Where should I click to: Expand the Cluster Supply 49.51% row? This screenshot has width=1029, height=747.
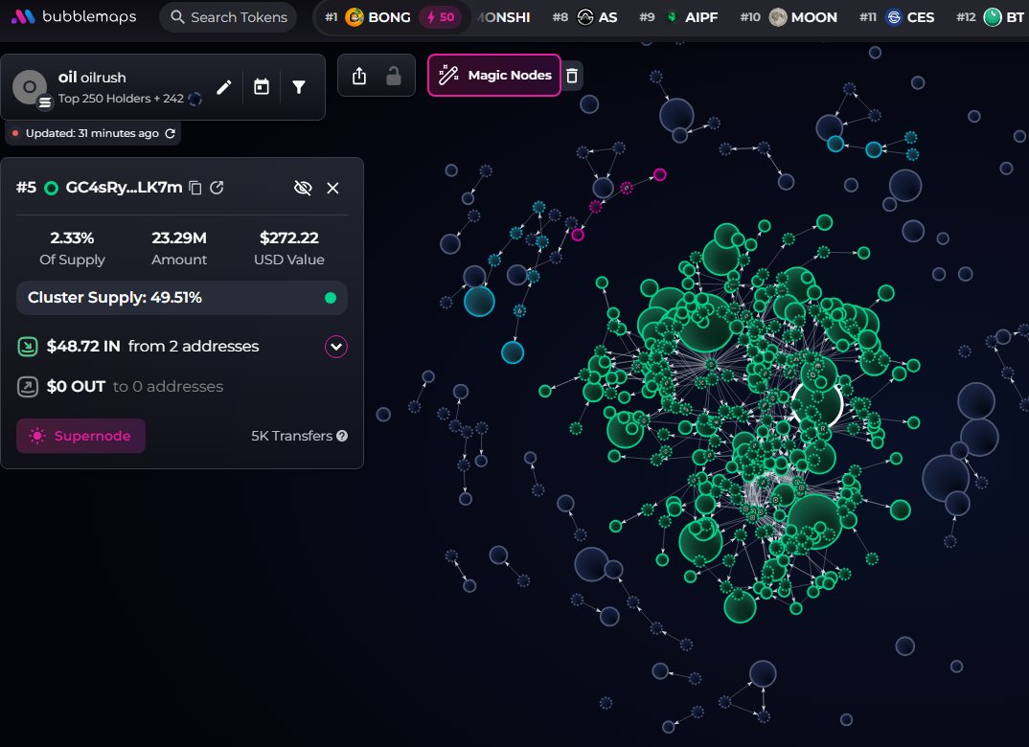[182, 298]
